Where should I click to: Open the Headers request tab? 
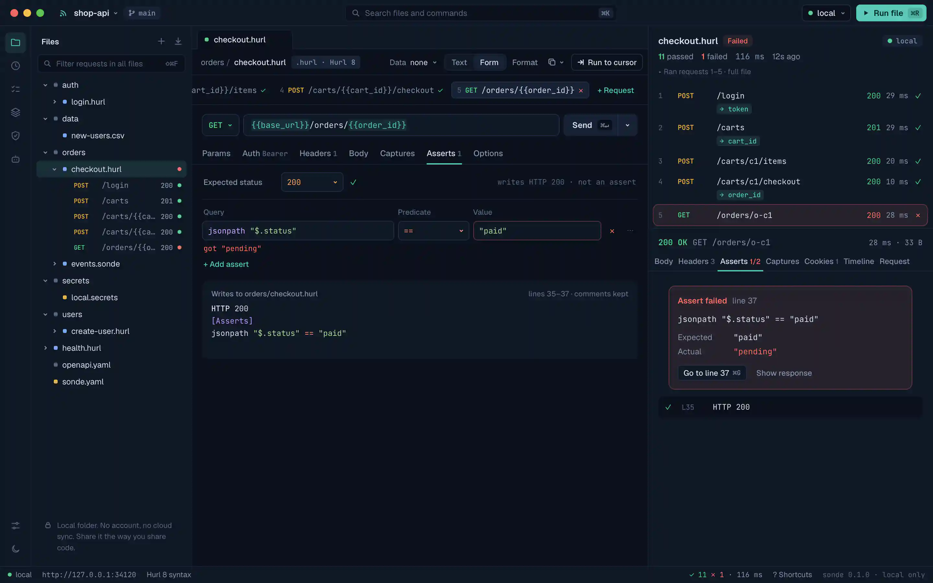pyautogui.click(x=318, y=154)
